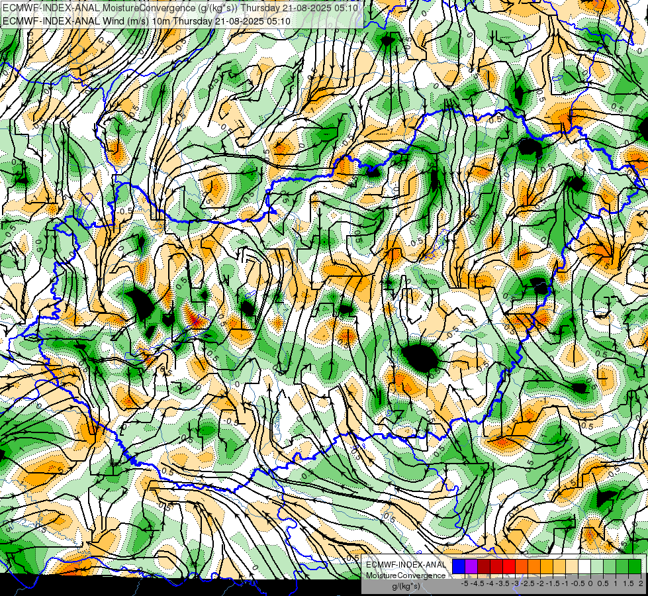Click the legend scale value 0.5
The height and width of the screenshot is (596, 648).
[603, 583]
